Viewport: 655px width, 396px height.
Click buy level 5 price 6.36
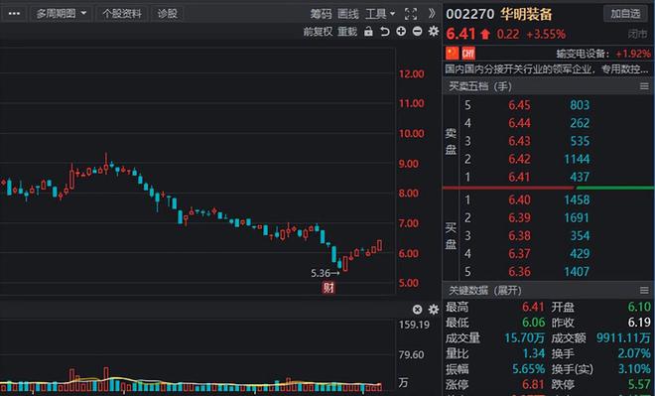click(519, 272)
